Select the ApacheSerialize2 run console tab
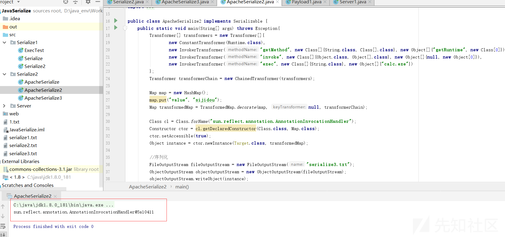This screenshot has width=505, height=237. [x=32, y=196]
